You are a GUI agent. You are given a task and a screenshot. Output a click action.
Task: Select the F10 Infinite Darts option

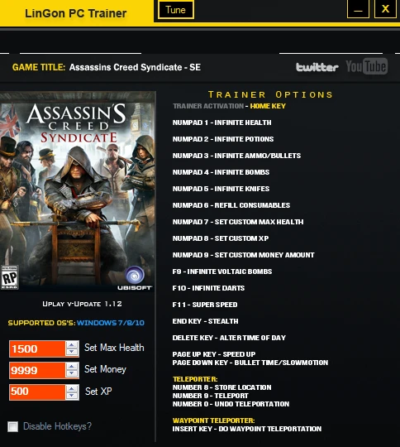tap(208, 288)
